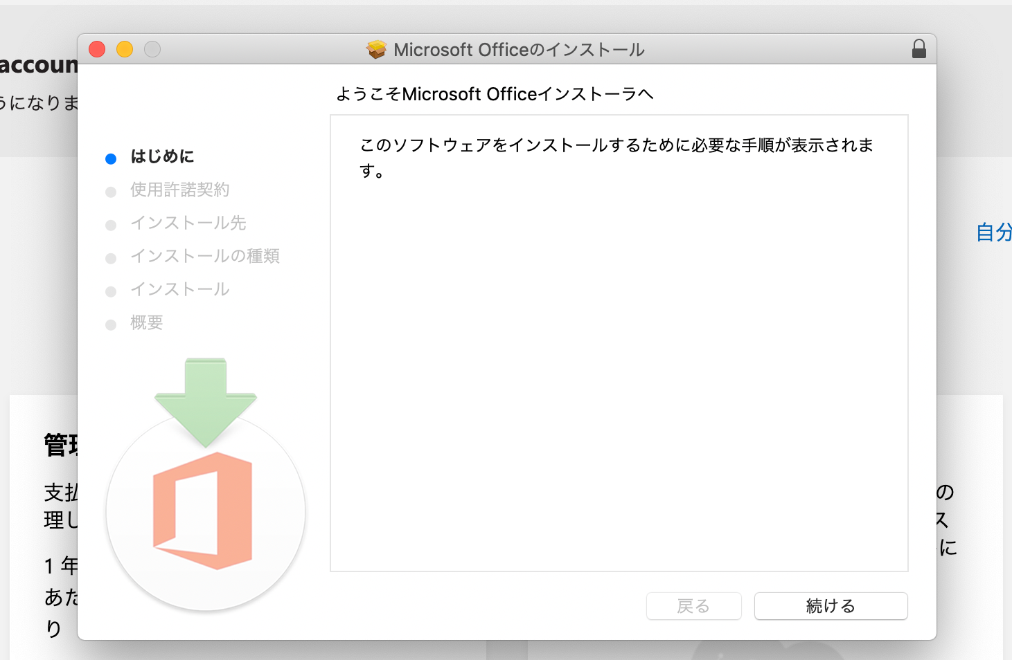Click the blue 自分 link in the background page

click(994, 232)
